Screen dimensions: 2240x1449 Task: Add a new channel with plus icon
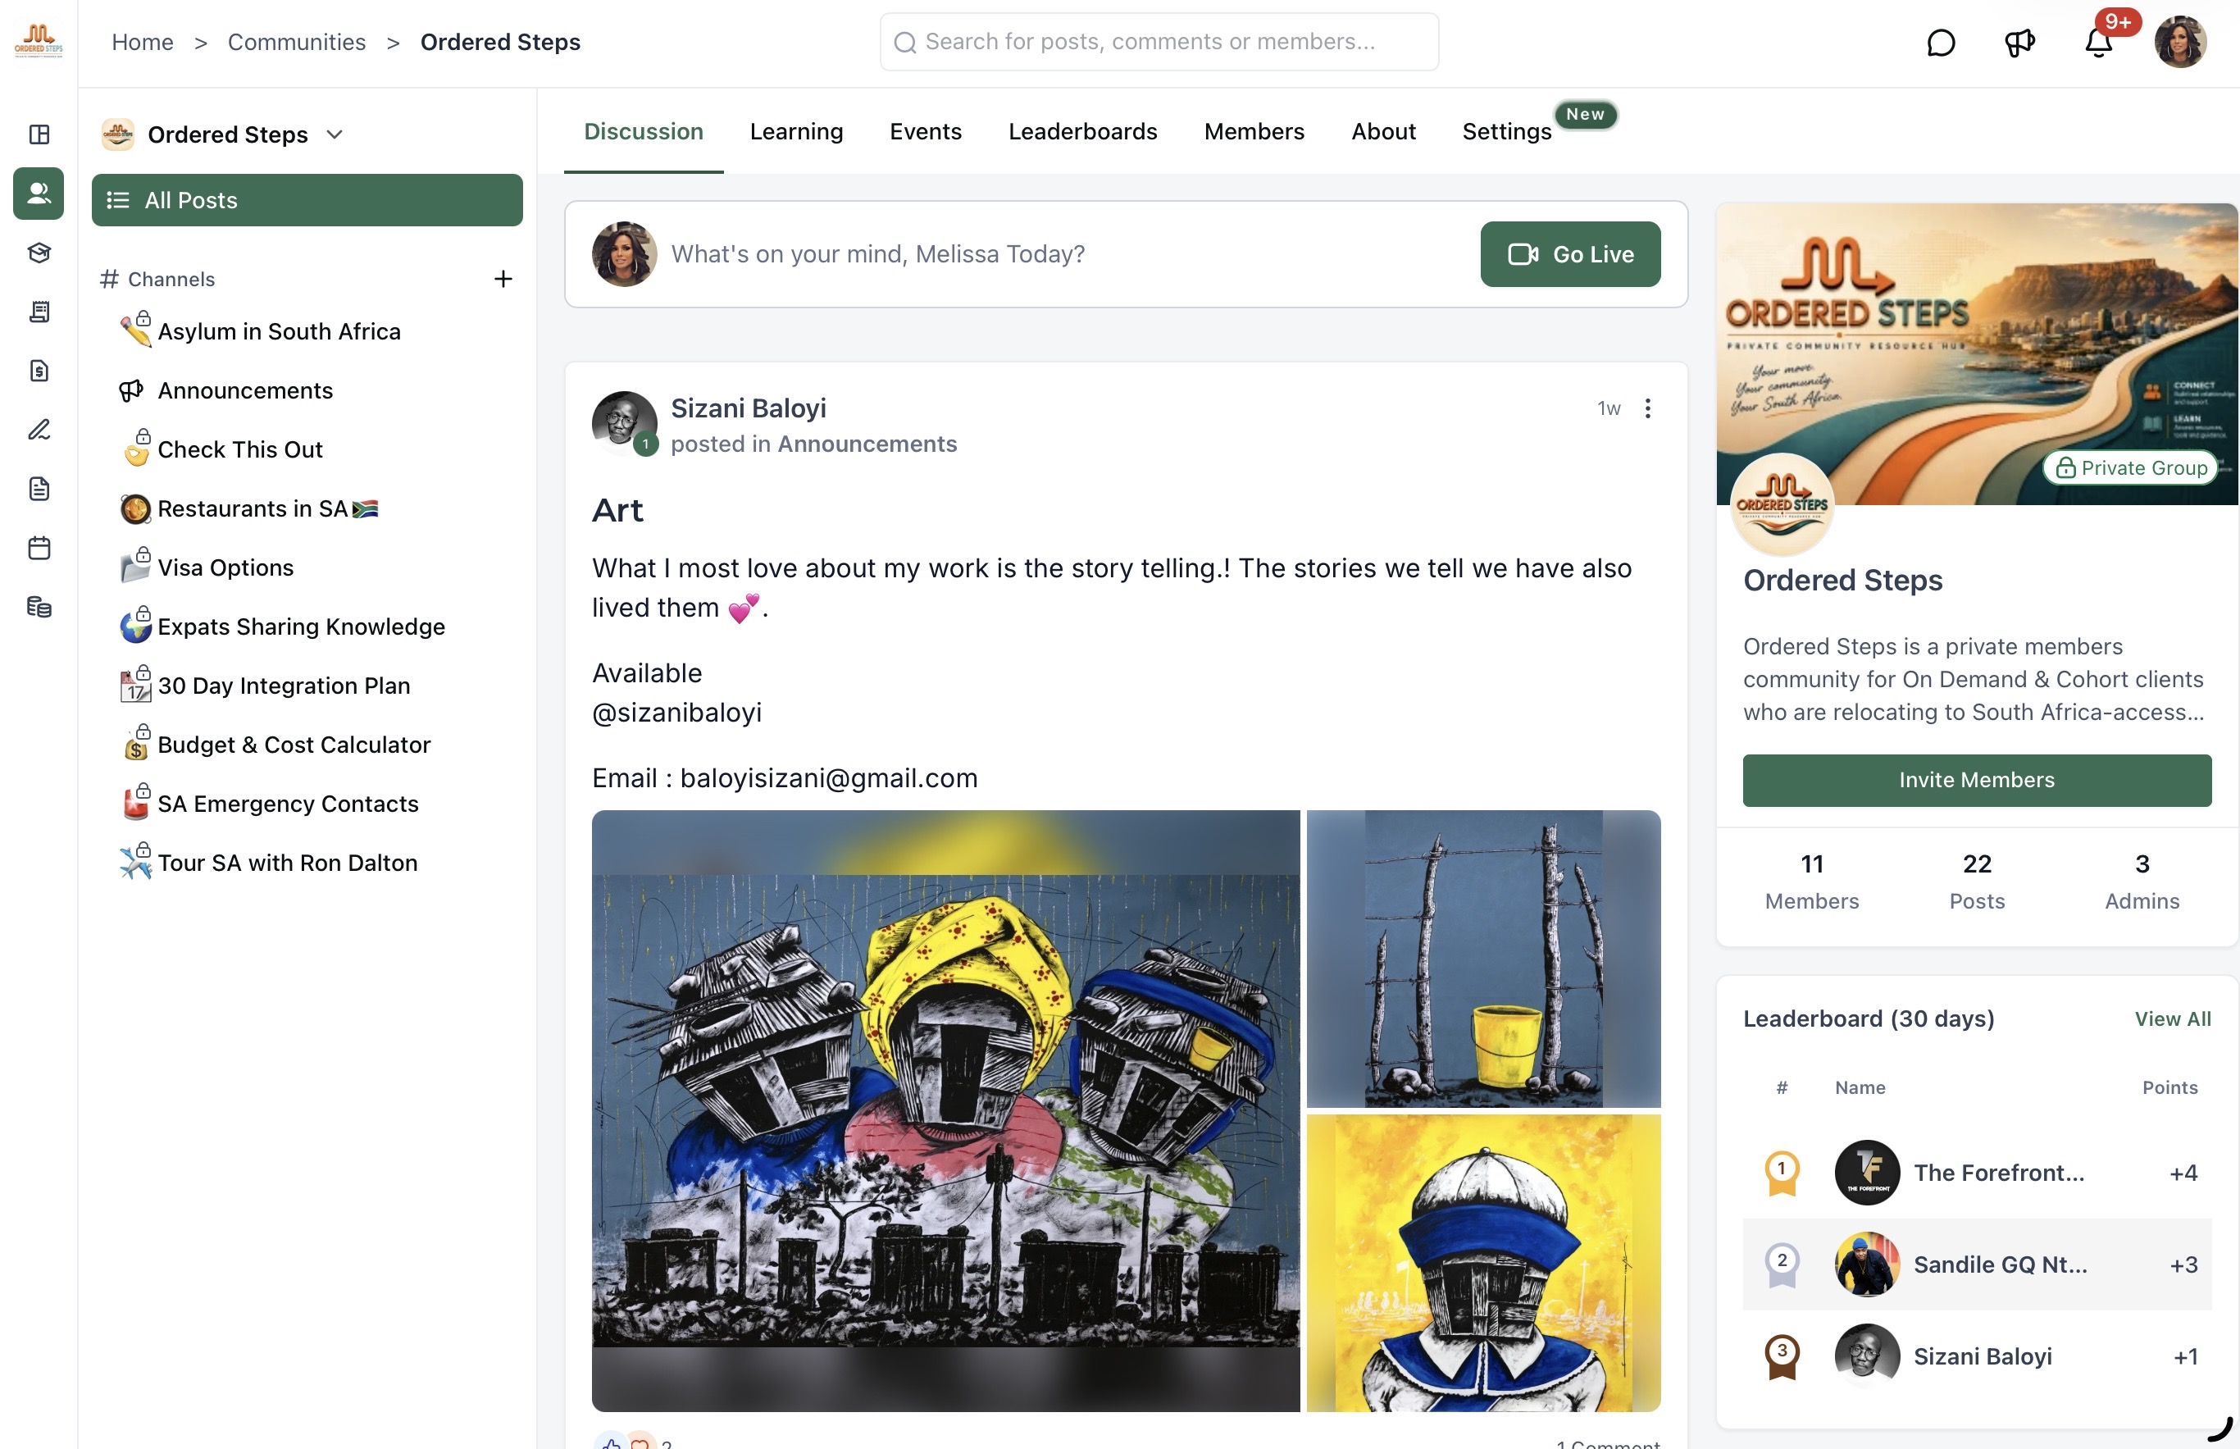(503, 279)
